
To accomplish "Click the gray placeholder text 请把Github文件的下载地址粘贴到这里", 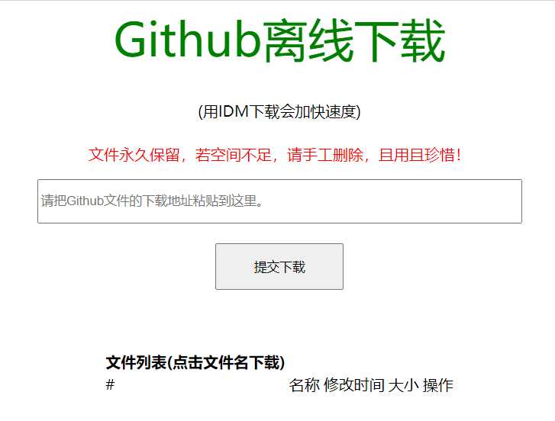I will tap(152, 201).
